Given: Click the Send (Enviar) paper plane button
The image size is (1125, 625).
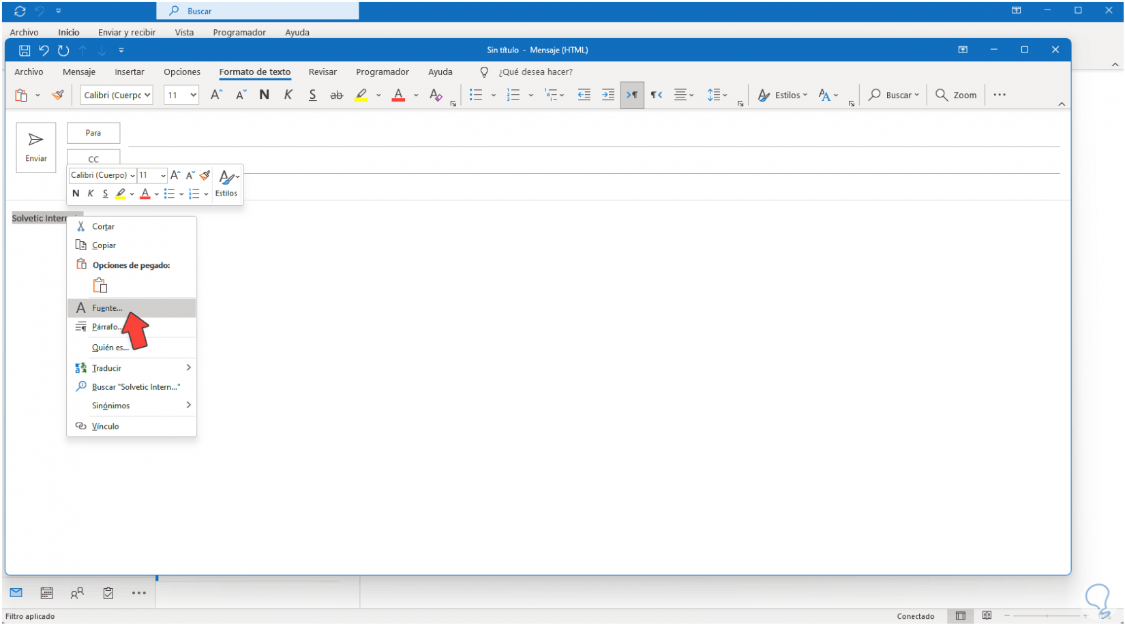Looking at the screenshot, I should tap(36, 148).
